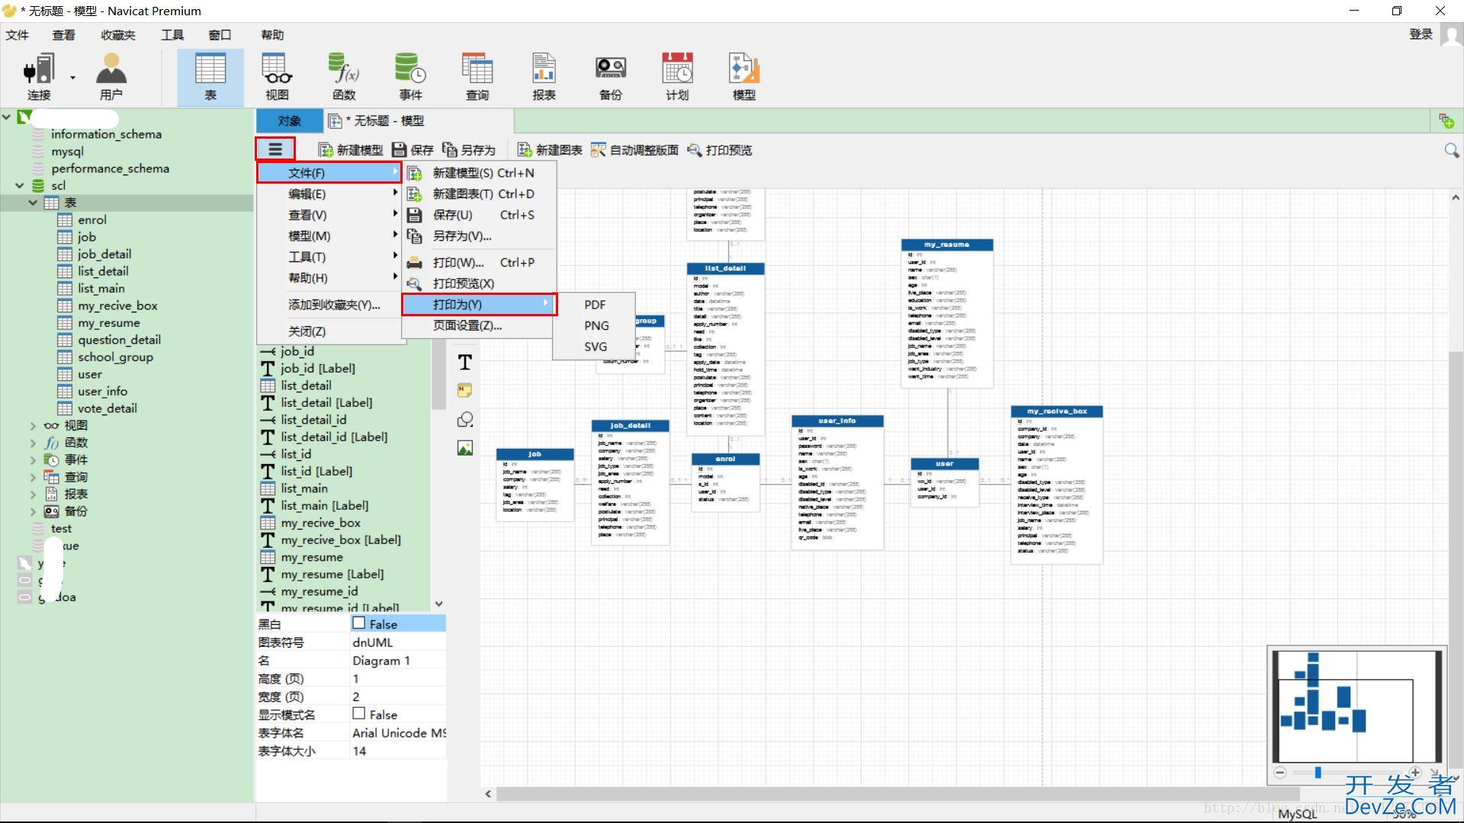This screenshot has height=823, width=1464.
Task: Toggle the 显示模式名 (Show Schema Name) checkbox
Action: pos(359,713)
